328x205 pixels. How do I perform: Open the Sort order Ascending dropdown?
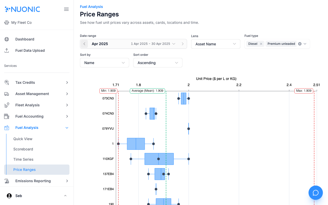click(x=158, y=63)
